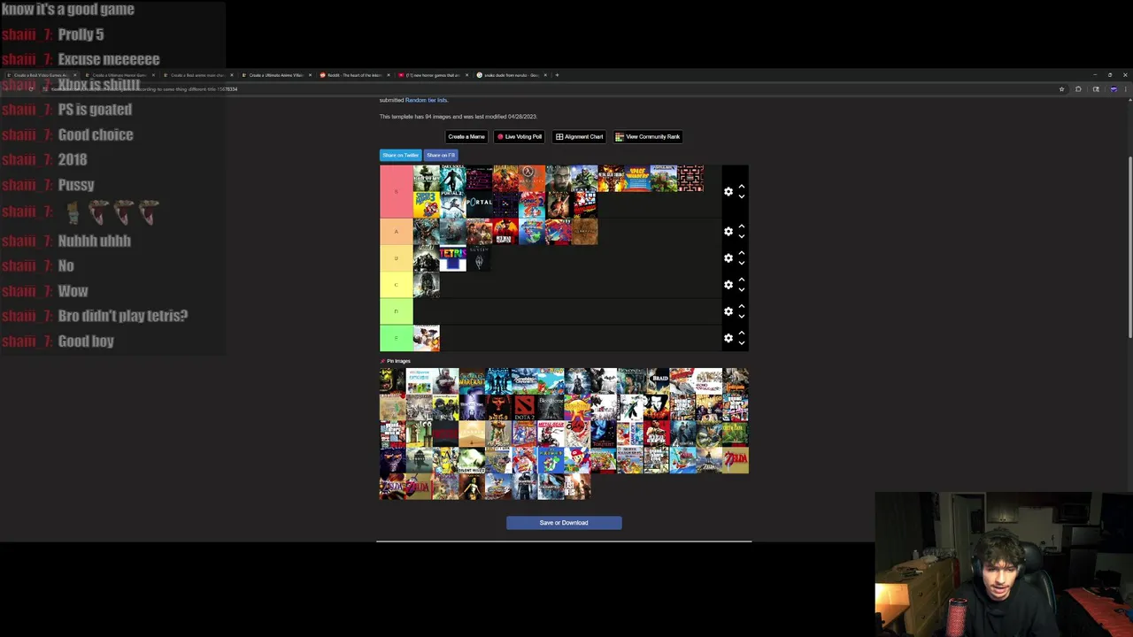Open the Alignment Chart view

[x=579, y=136]
